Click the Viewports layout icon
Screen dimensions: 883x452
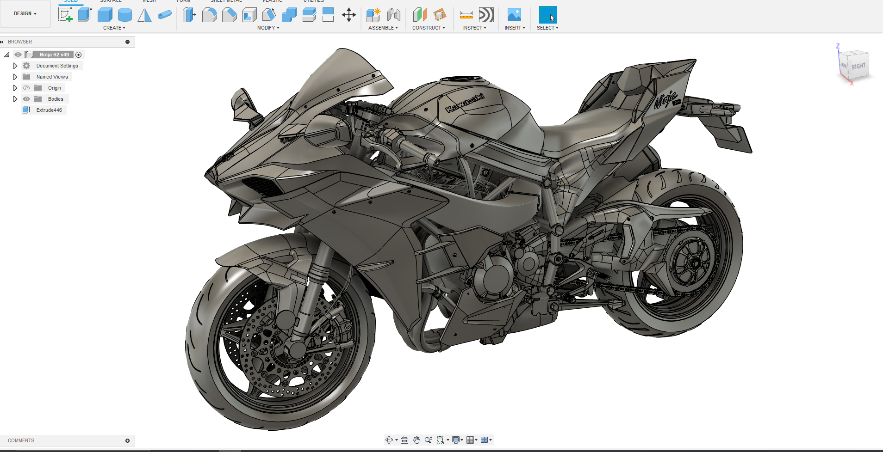[x=484, y=440]
